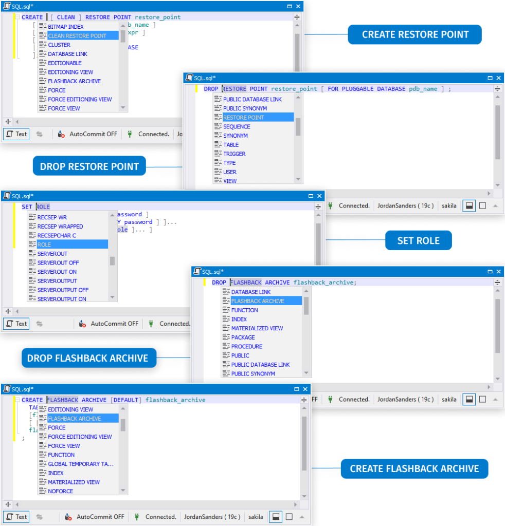Click pdb_name placeholder in DROP statement
The width and height of the screenshot is (505, 526).
(x=423, y=88)
